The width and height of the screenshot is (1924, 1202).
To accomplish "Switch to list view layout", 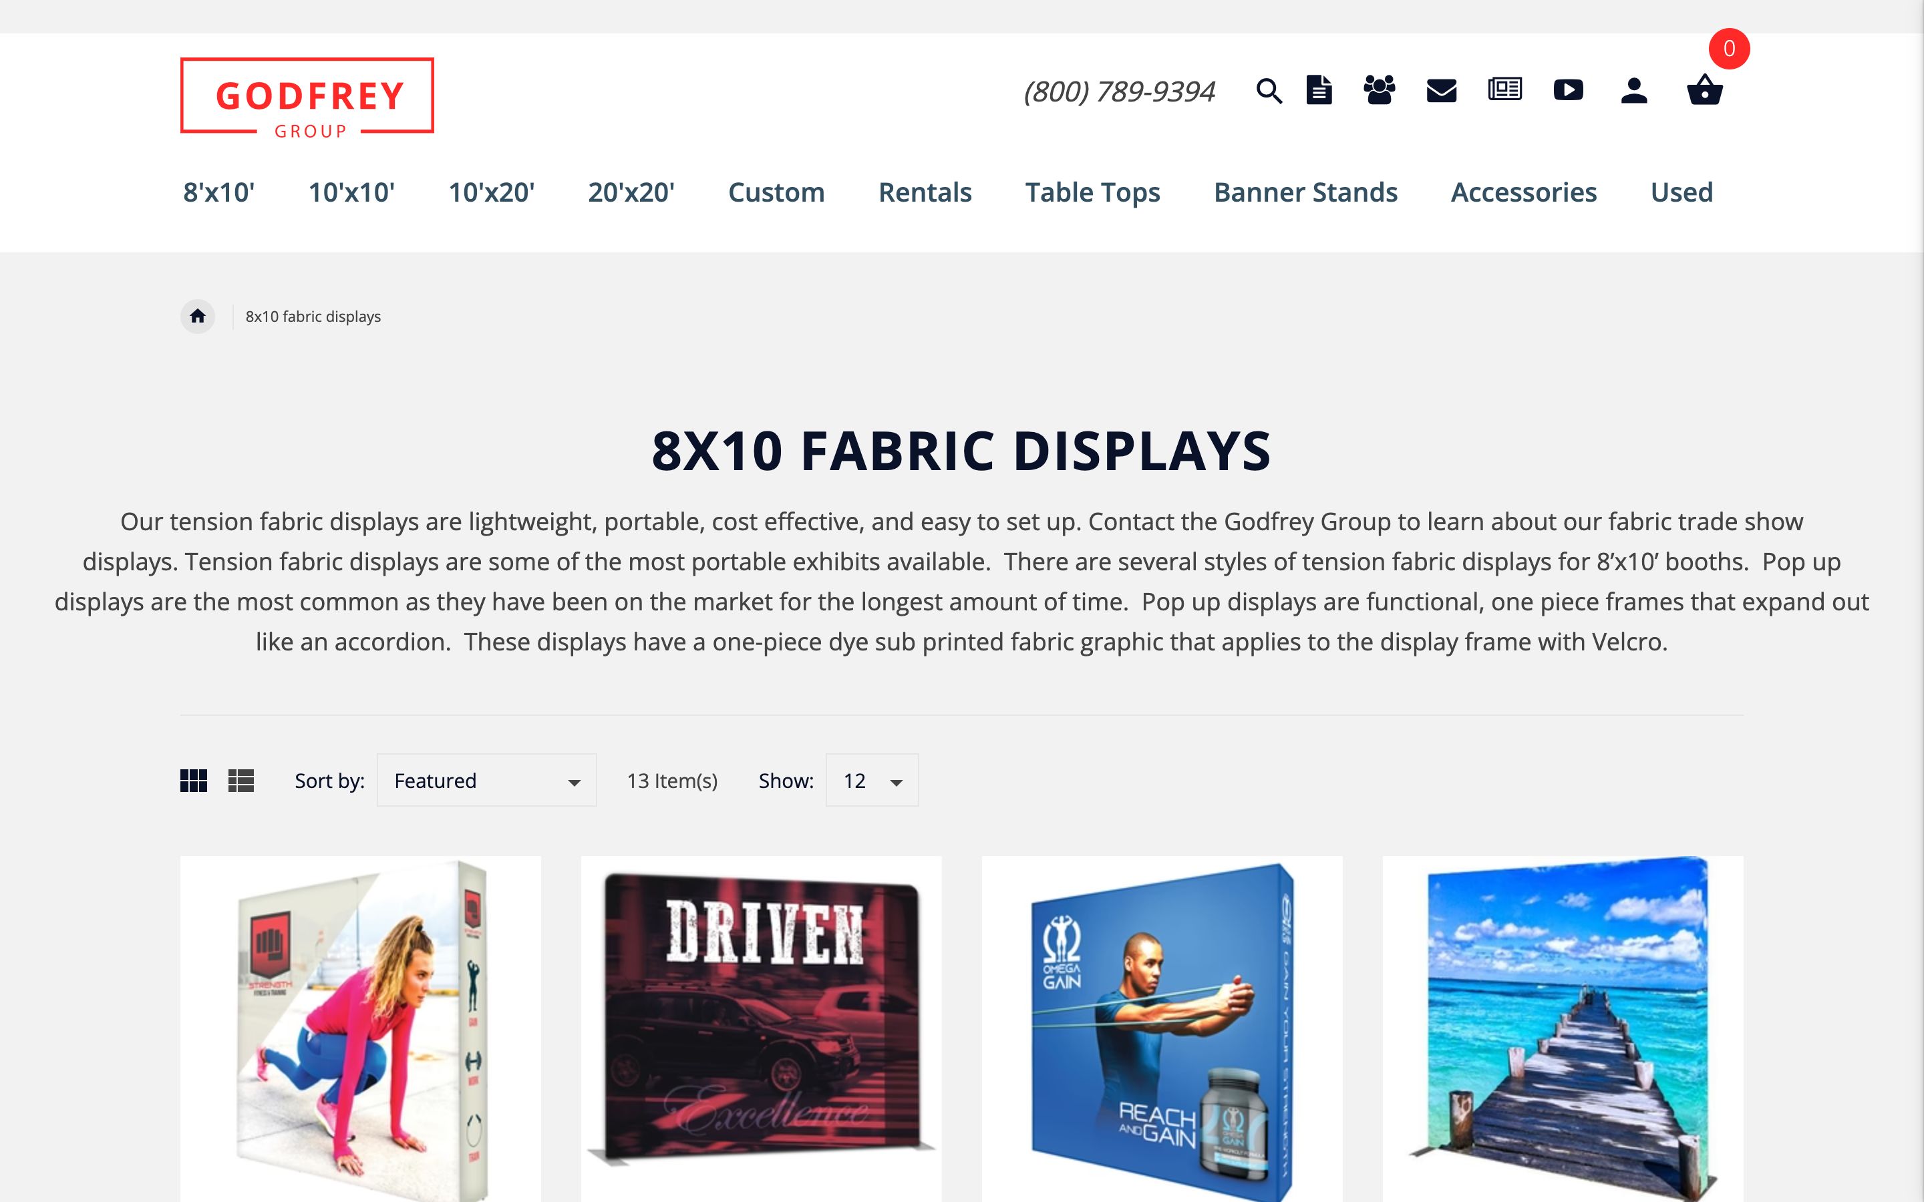I will click(x=241, y=781).
